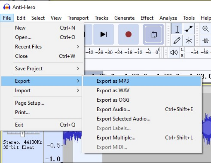
Task: Select the Envelope tool
Action: pyautogui.click(x=189, y=29)
